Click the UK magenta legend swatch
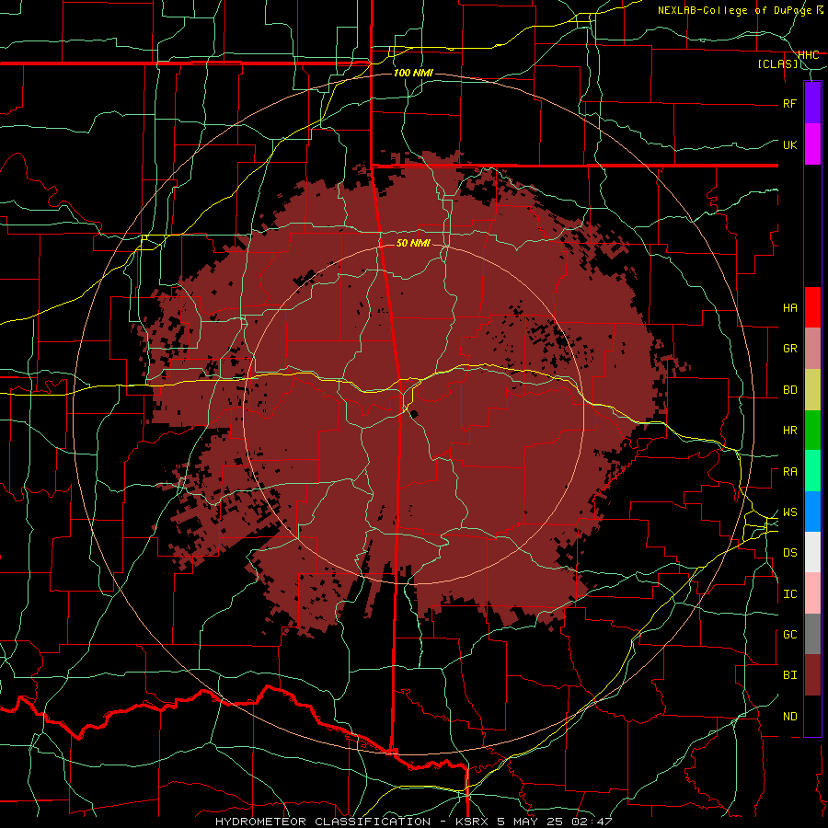 (x=812, y=144)
